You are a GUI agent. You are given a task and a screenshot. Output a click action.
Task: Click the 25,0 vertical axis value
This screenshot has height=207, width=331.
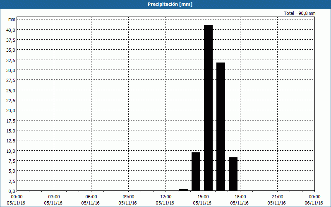(x=11, y=90)
